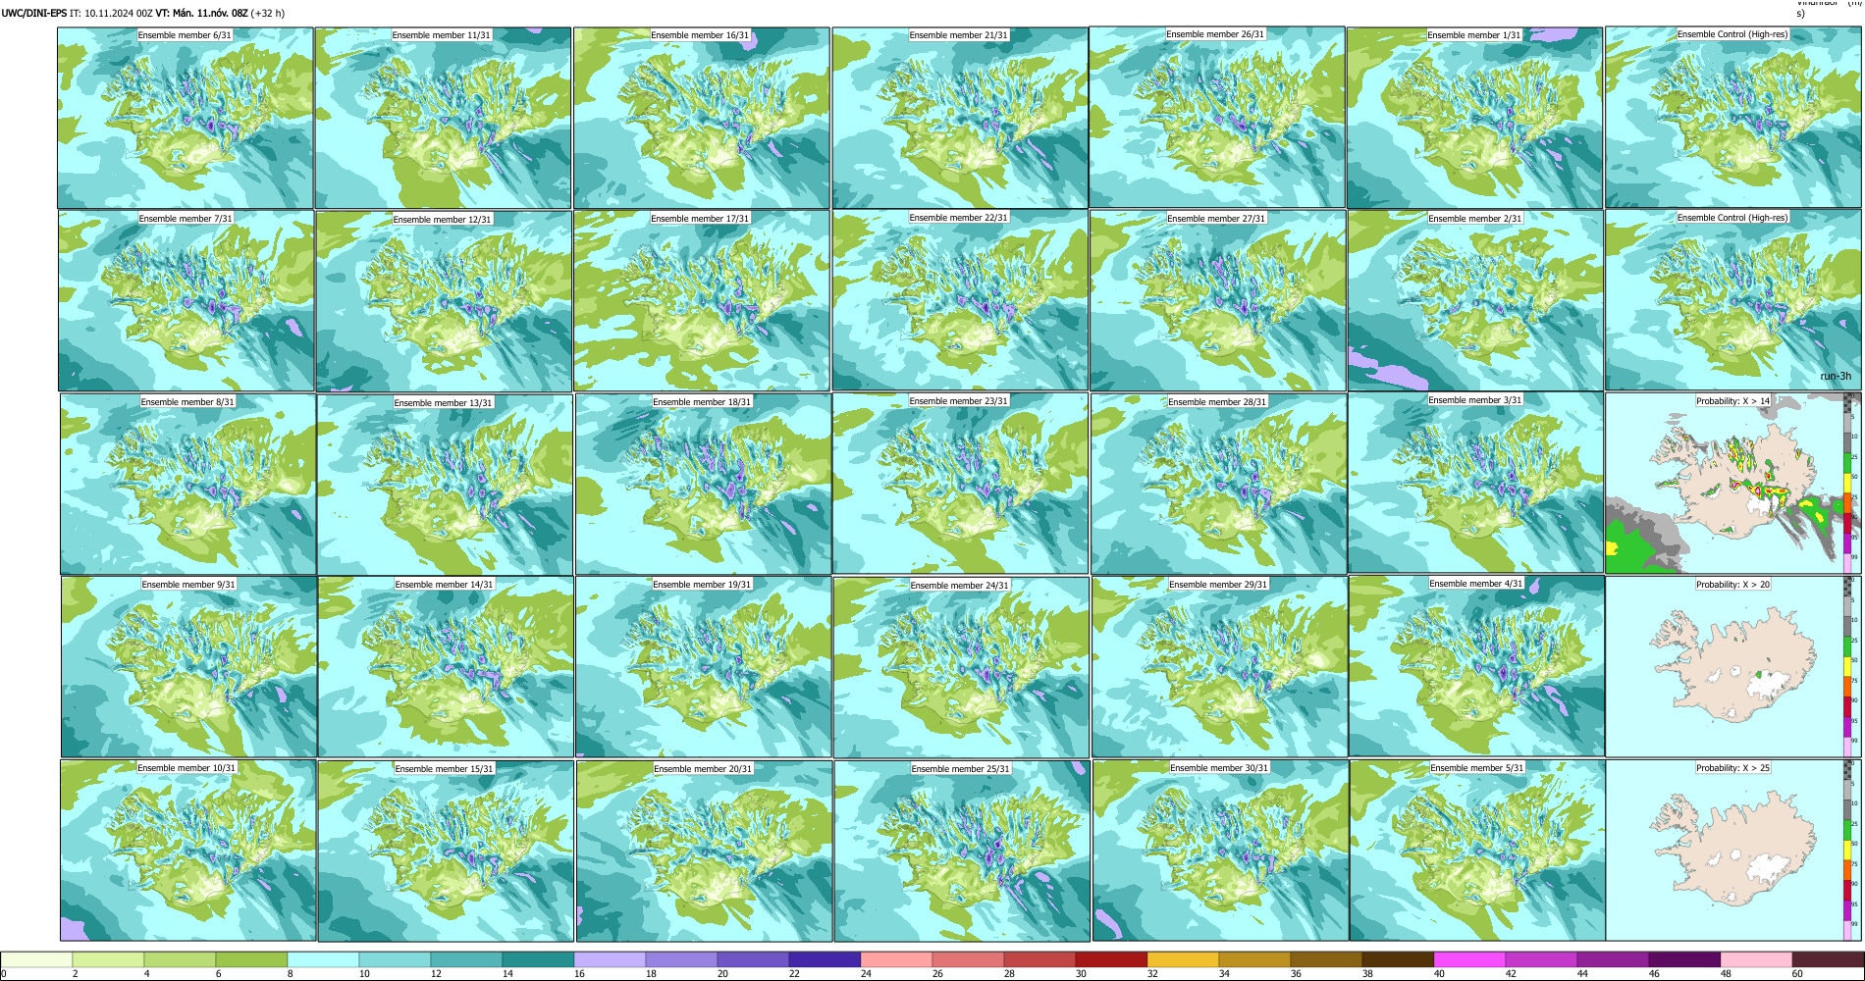Select the Ensemble member 30/31 panel
The height and width of the screenshot is (981, 1865).
pos(1220,850)
